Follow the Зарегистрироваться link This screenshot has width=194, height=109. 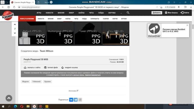pos(93,75)
